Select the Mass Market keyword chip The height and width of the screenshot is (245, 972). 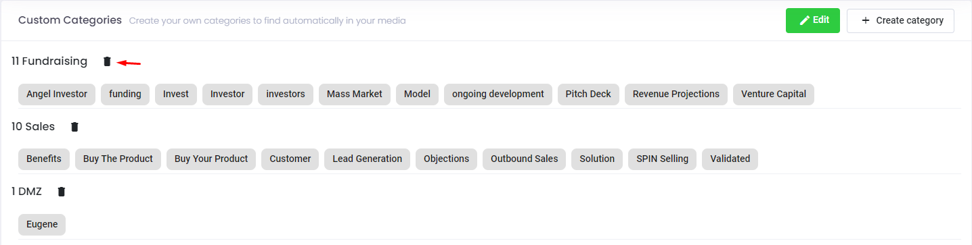click(x=355, y=94)
